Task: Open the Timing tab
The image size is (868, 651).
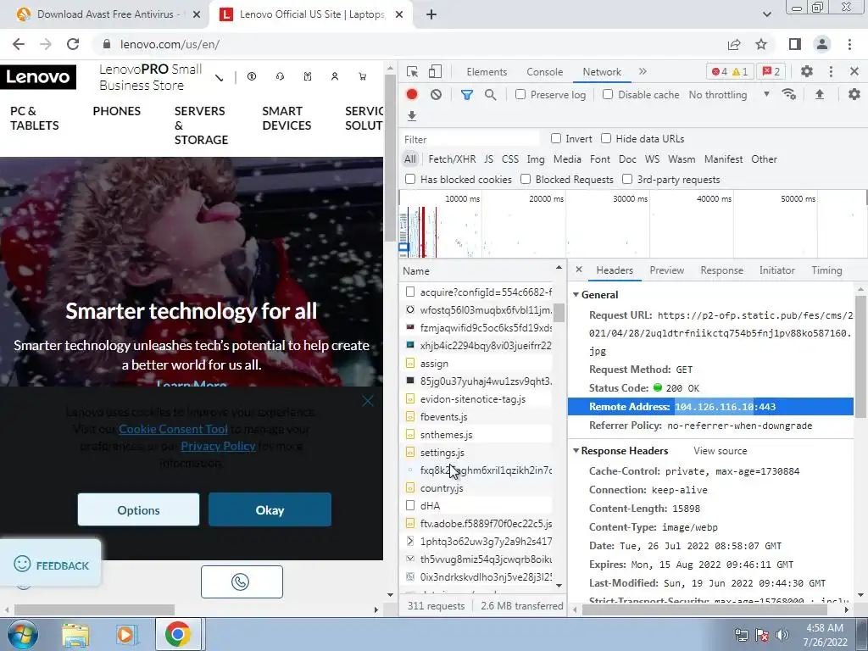Action: (x=826, y=270)
